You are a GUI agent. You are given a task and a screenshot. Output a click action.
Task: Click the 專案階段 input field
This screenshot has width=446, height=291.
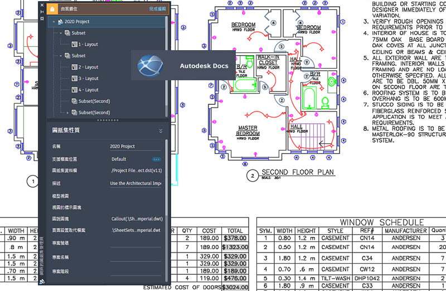point(135,271)
